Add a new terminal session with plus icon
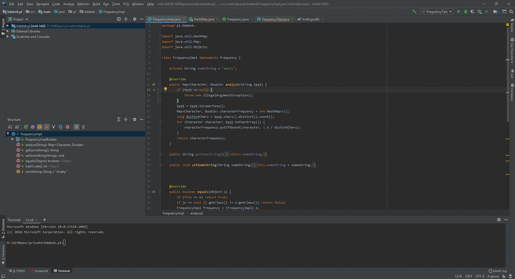Viewport: 515px width, 279px height. [x=44, y=220]
